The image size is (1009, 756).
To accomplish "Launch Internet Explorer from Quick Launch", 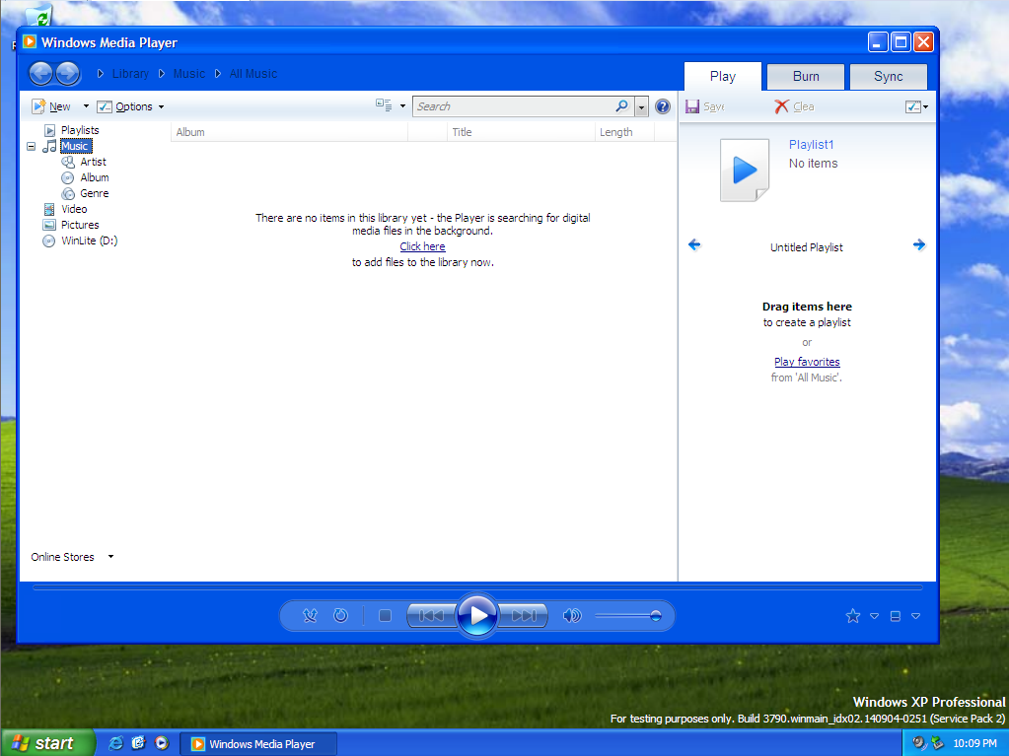I will 115,743.
